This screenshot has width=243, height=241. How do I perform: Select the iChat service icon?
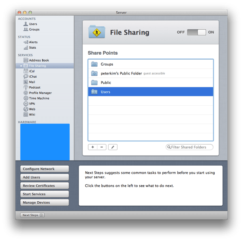click(x=26, y=77)
